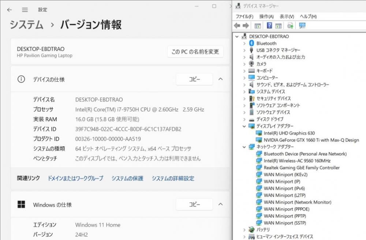Click device ID 39F7C948-022C-4CCC-B0DF-6C1C137AFDB2
Viewport: 366px width, 240px height.
128,129
